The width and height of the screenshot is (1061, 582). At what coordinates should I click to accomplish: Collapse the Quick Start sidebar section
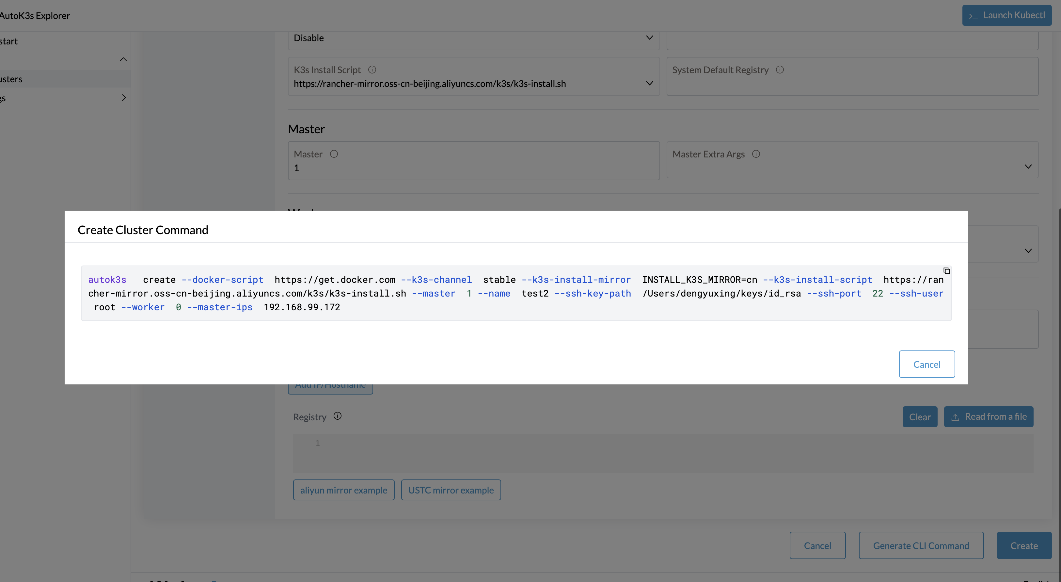coord(123,59)
